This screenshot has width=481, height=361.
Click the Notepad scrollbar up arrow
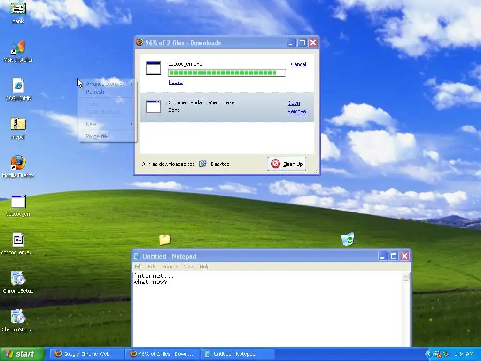click(405, 277)
